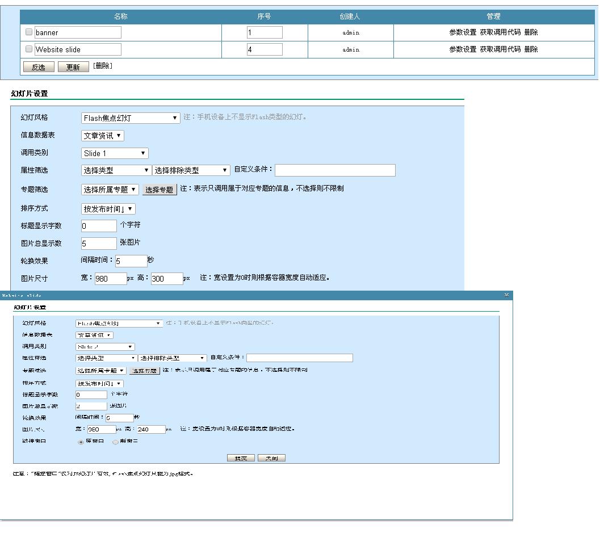The image size is (604, 537).
Task: Click the 名称 column header
Action: (x=120, y=16)
